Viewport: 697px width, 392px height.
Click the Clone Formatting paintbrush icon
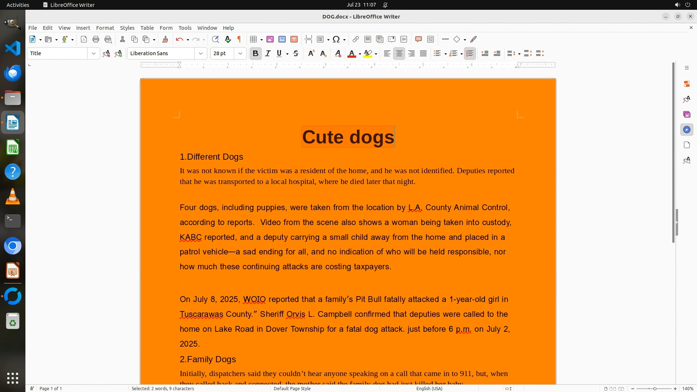point(165,39)
